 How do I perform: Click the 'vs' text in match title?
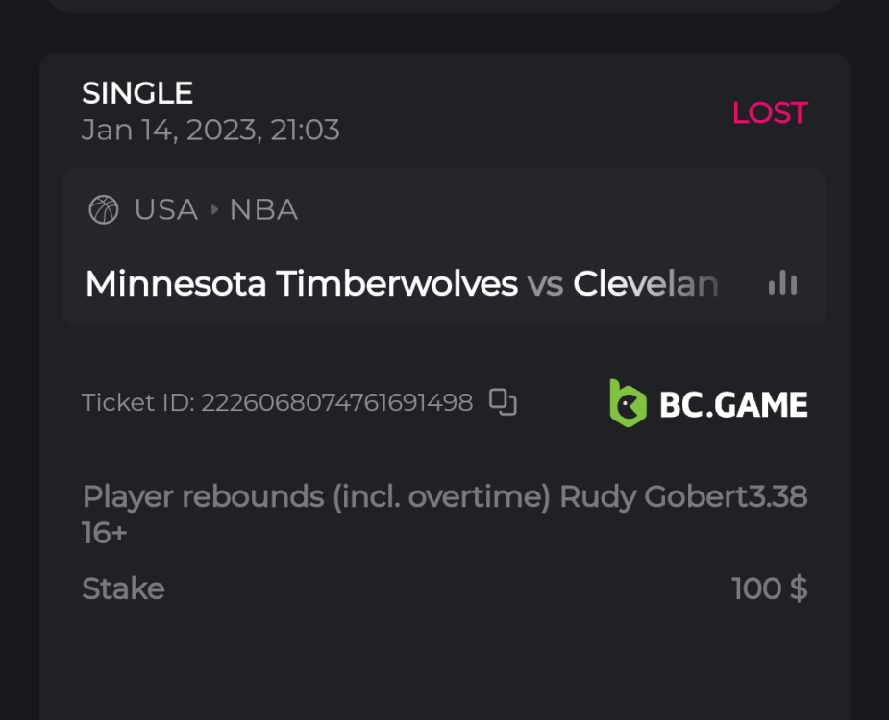tap(545, 284)
